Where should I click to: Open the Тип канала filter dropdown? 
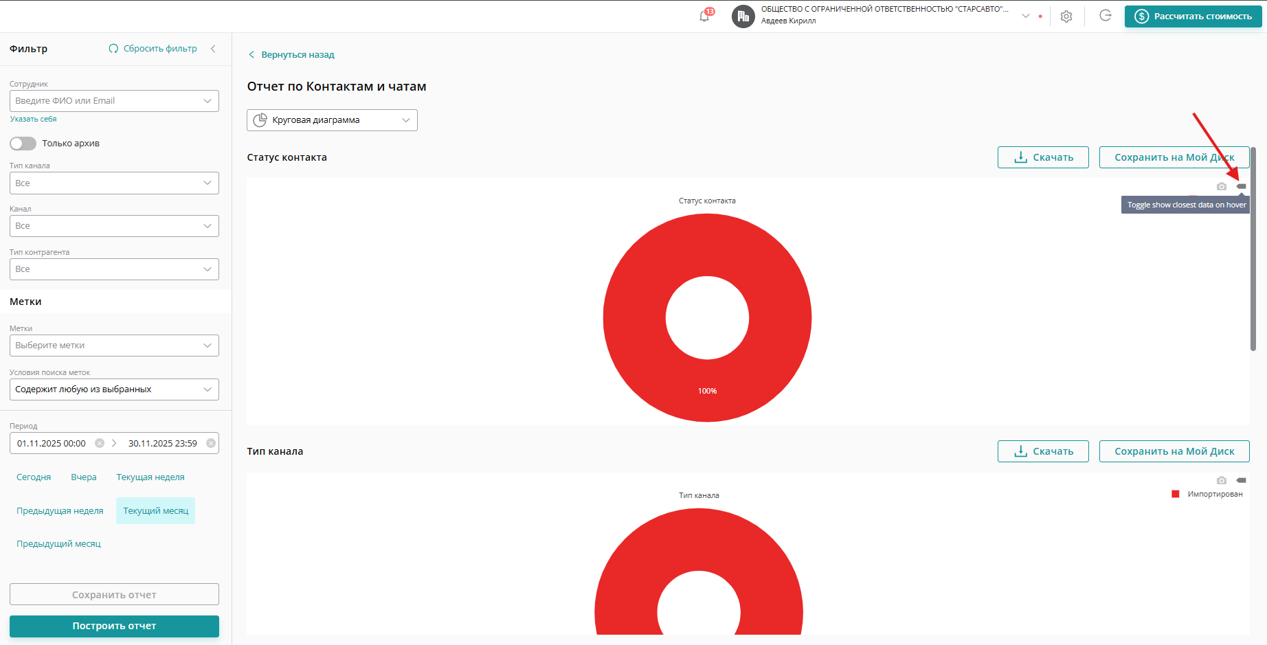coord(114,183)
